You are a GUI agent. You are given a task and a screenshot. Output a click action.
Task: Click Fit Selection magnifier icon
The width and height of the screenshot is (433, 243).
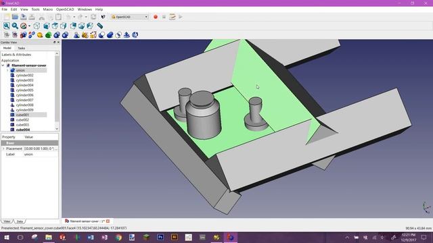(15, 26)
